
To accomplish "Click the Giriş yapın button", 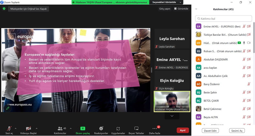I will tap(164, 9).
